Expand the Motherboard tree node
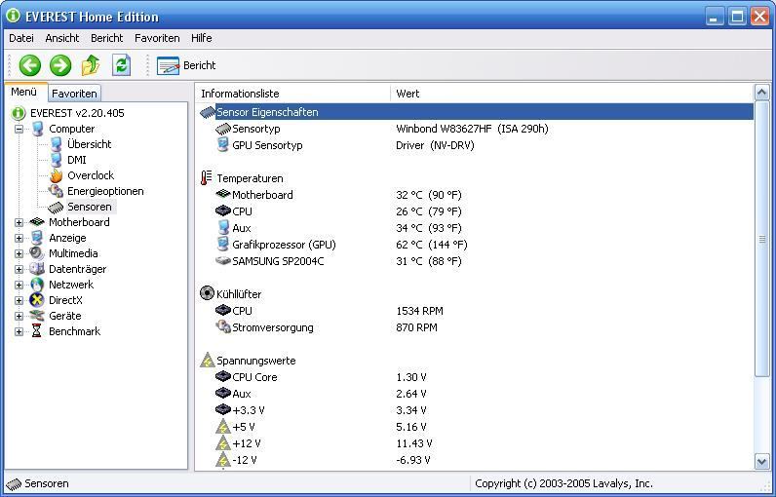This screenshot has height=497, width=776. tap(19, 222)
